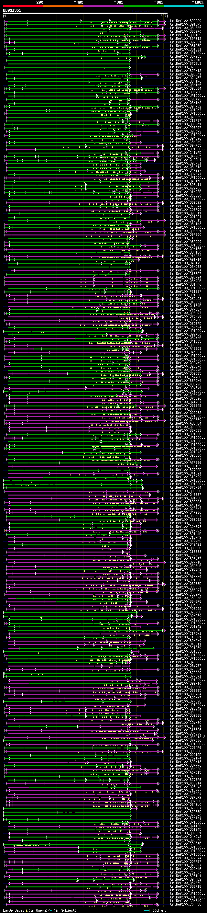207x913 pixels.
Task: Click the cyan ~100% identity legend segment
Action: coord(184,6)
